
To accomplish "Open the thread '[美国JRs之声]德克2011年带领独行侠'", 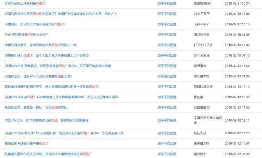I will click(x=64, y=133).
